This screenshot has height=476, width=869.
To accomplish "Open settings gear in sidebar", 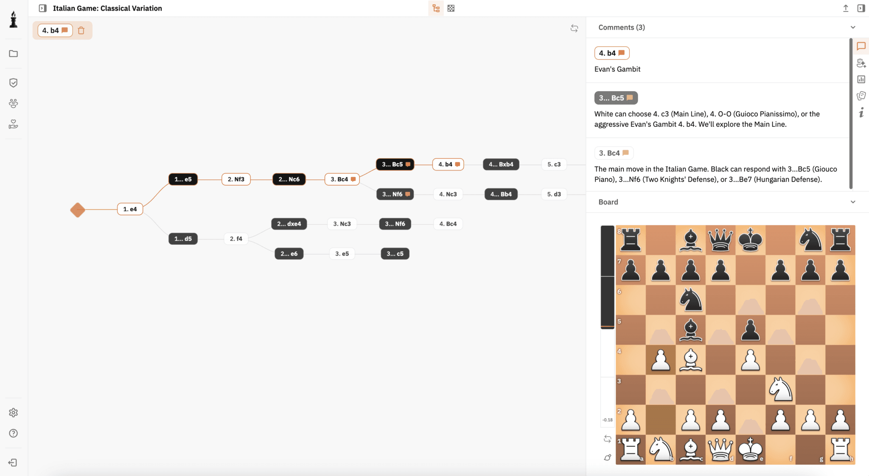I will [x=14, y=412].
